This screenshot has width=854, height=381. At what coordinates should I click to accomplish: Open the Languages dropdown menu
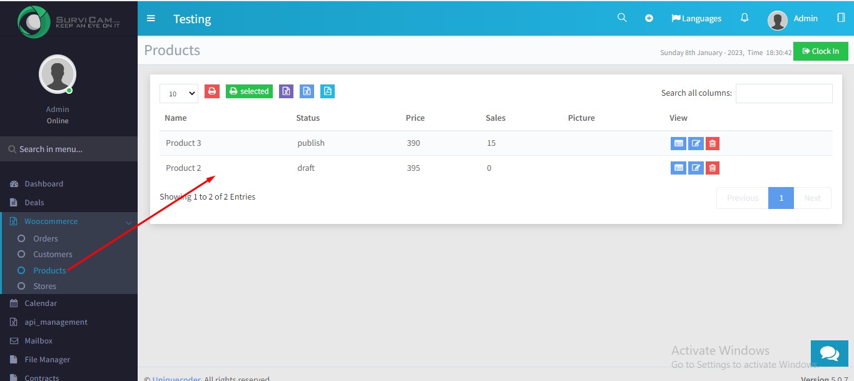[x=696, y=18]
